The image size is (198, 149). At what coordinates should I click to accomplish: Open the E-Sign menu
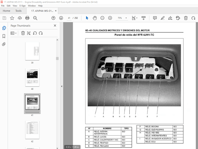pyautogui.click(x=22, y=6)
